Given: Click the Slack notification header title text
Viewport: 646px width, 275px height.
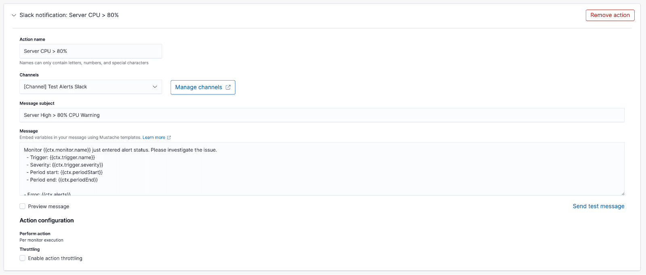Looking at the screenshot, I should pyautogui.click(x=69, y=15).
